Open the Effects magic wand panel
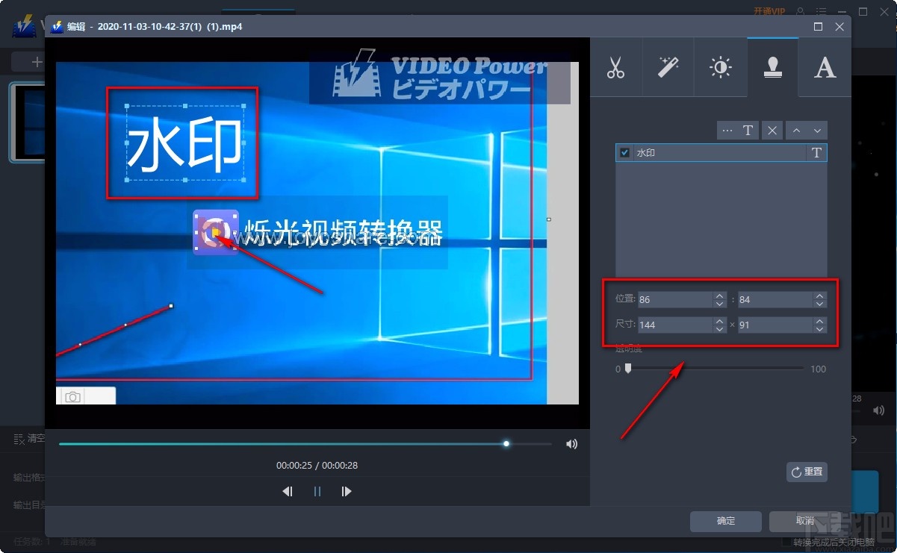Viewport: 897px width, 553px height. (668, 67)
